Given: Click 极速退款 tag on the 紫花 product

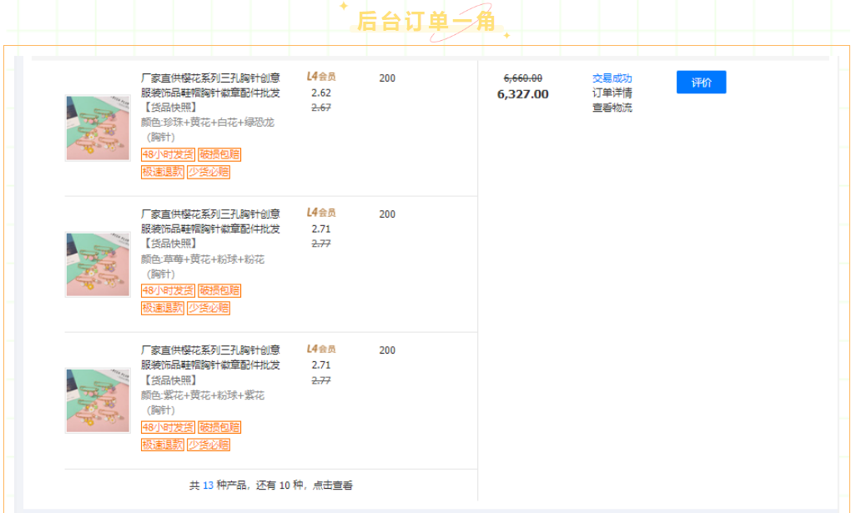Looking at the screenshot, I should coord(162,445).
